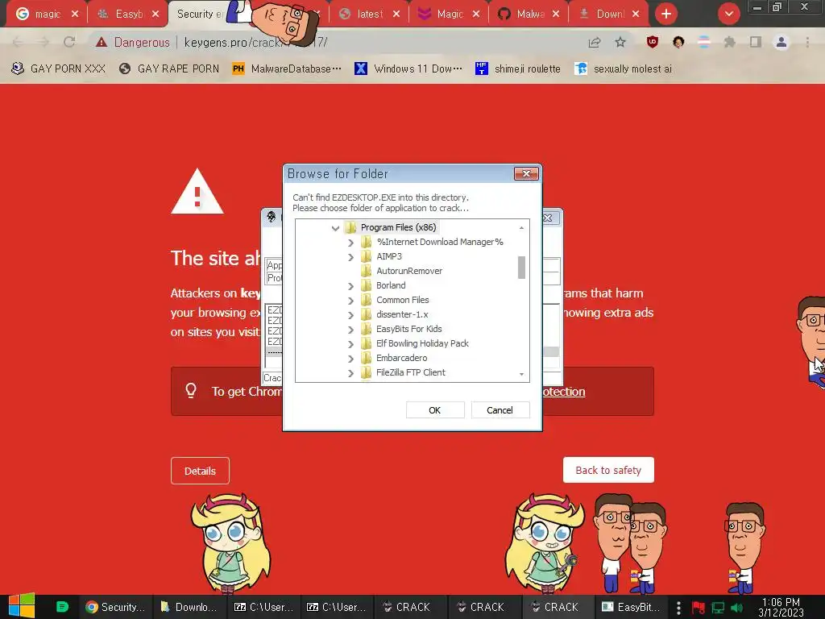Click the share page icon in address bar
825x619 pixels.
coord(595,42)
